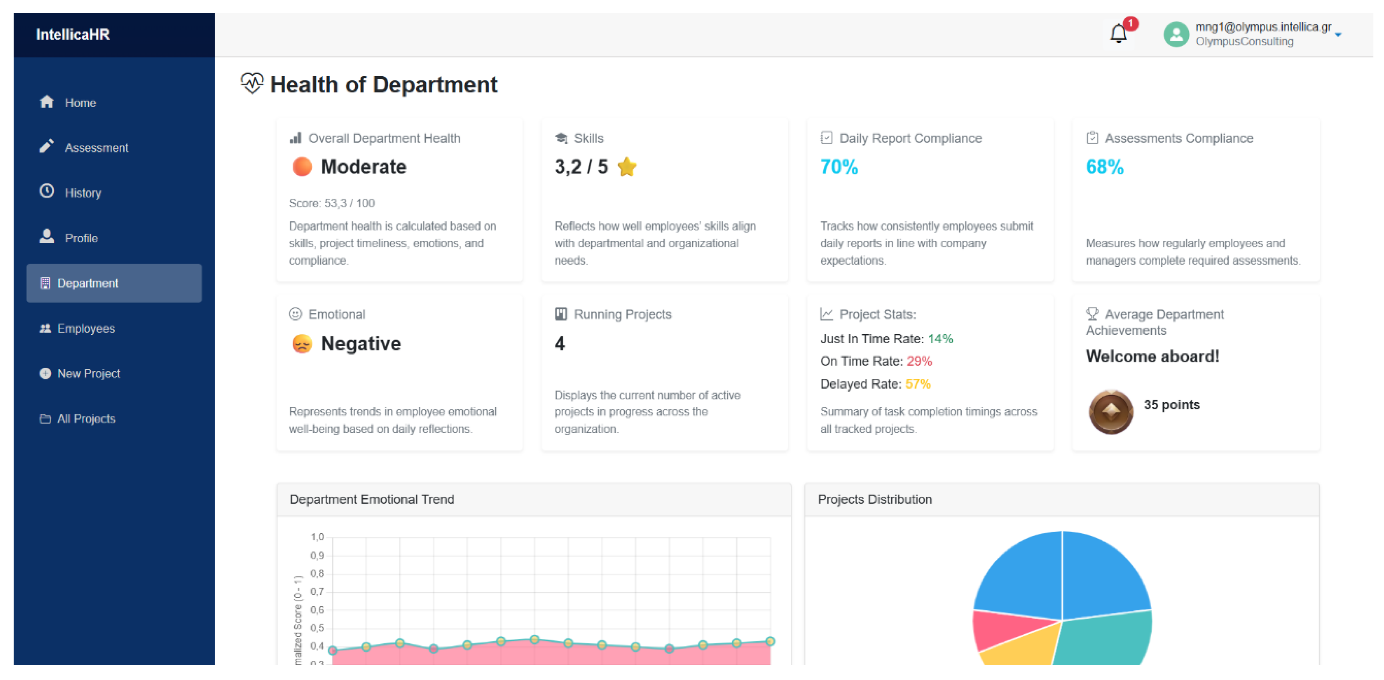This screenshot has width=1384, height=680.
Task: Click the IntellicaHR logo text
Action: (73, 34)
